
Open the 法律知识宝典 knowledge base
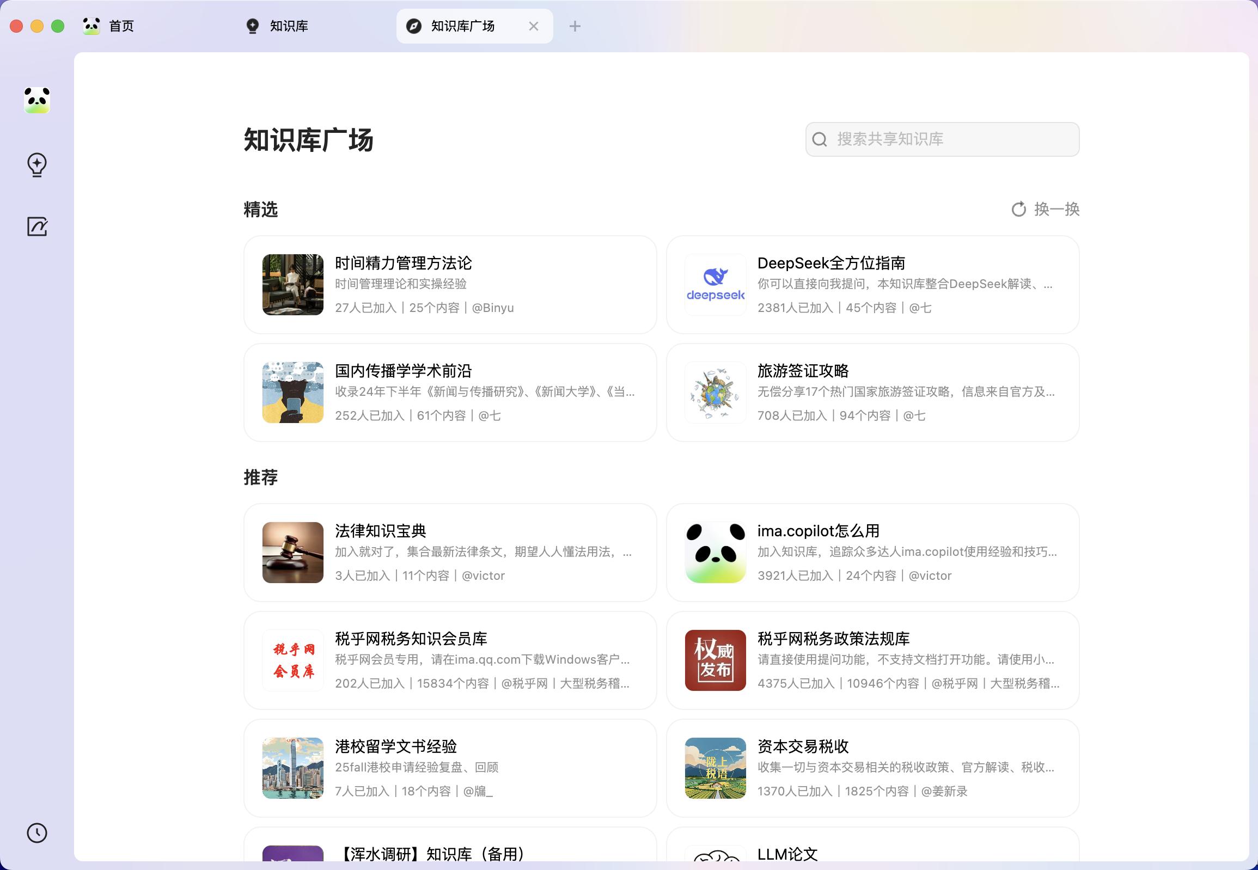[x=450, y=552]
